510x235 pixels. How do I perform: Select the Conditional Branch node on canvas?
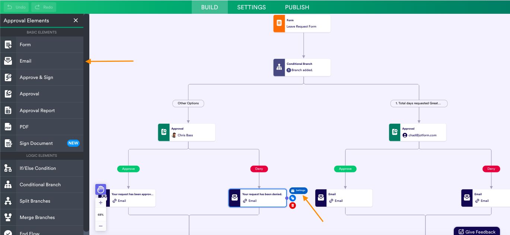click(302, 67)
